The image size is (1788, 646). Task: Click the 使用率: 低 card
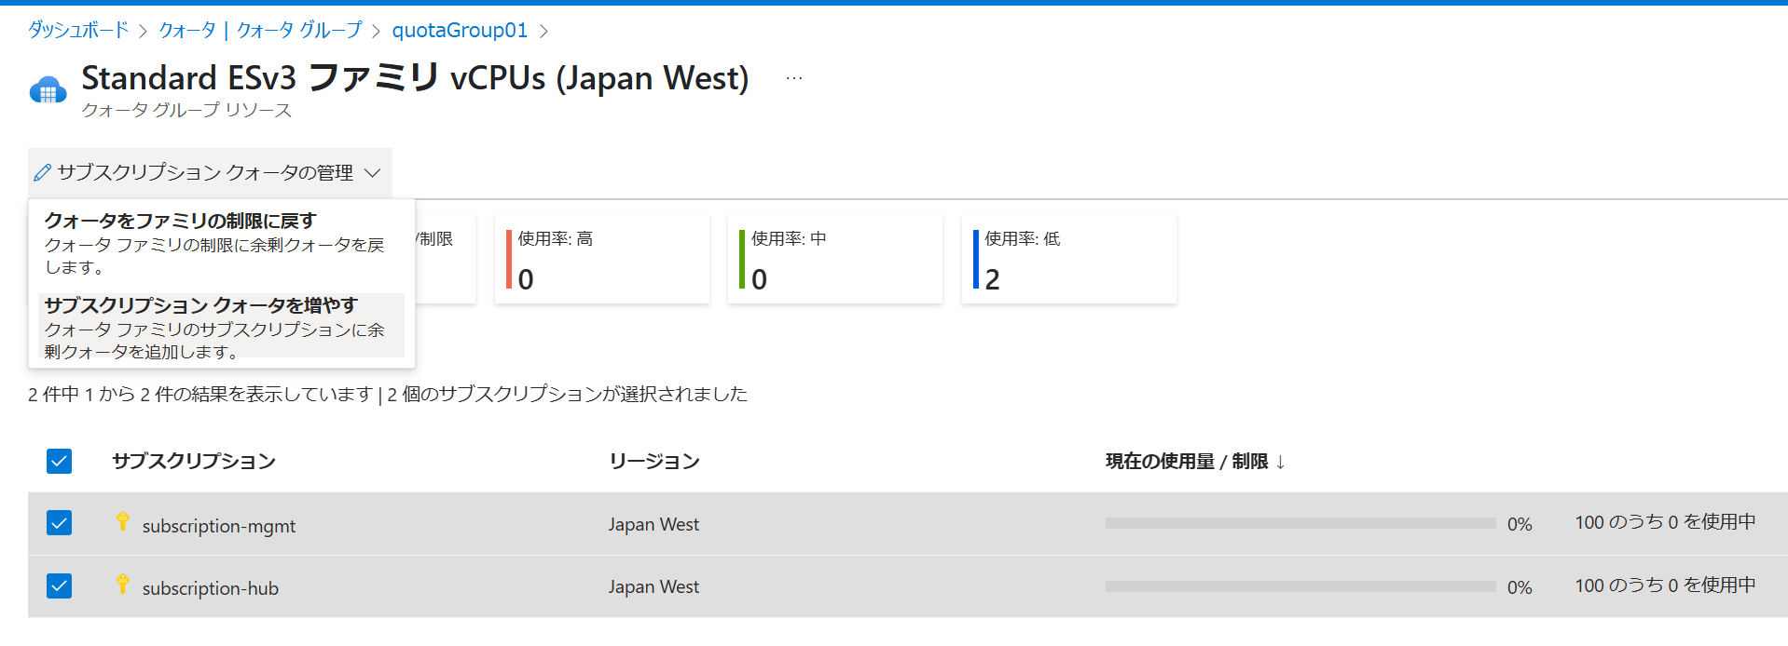(x=1069, y=259)
